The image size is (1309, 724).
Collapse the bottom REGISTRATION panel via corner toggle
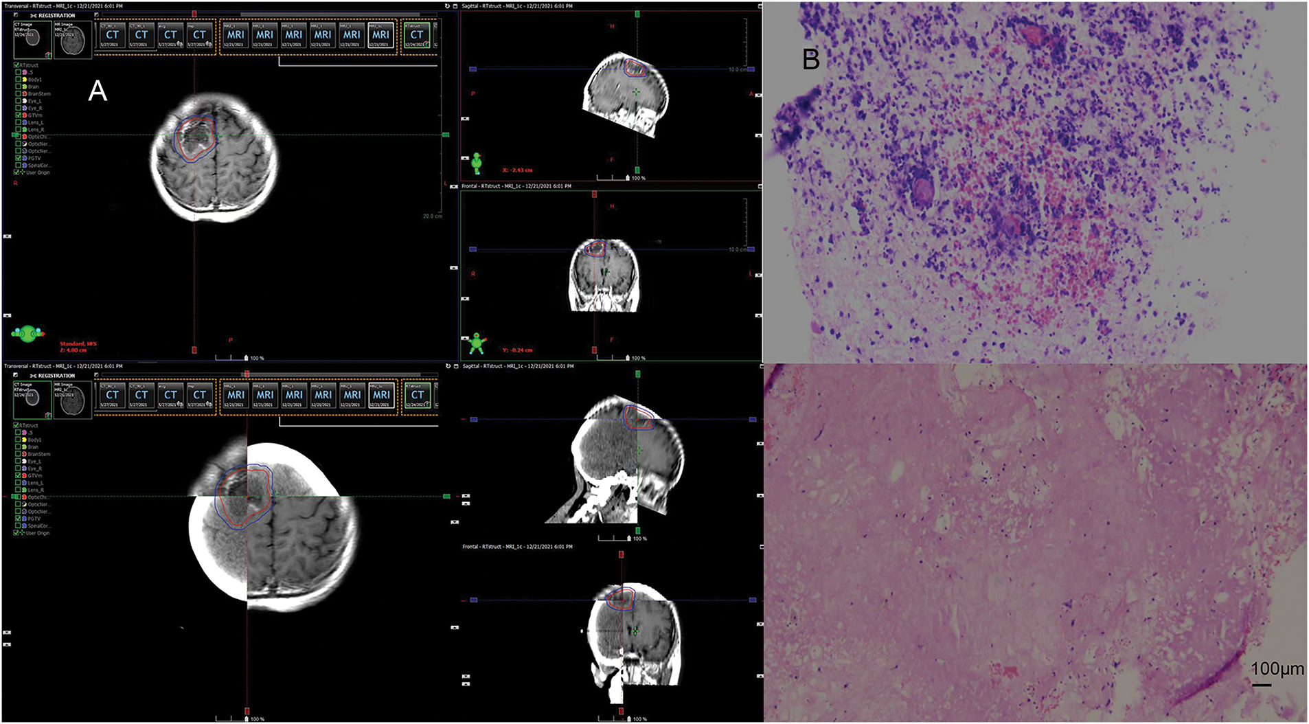click(16, 376)
